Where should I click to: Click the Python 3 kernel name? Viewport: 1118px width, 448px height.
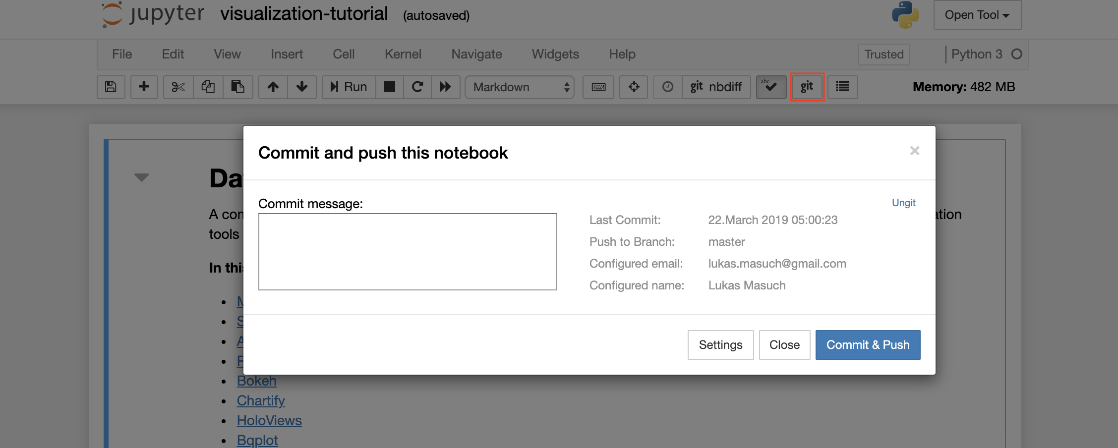pyautogui.click(x=977, y=54)
